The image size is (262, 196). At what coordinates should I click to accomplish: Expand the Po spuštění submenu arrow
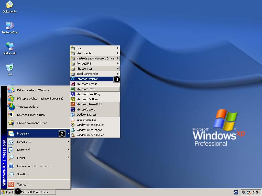118,64
